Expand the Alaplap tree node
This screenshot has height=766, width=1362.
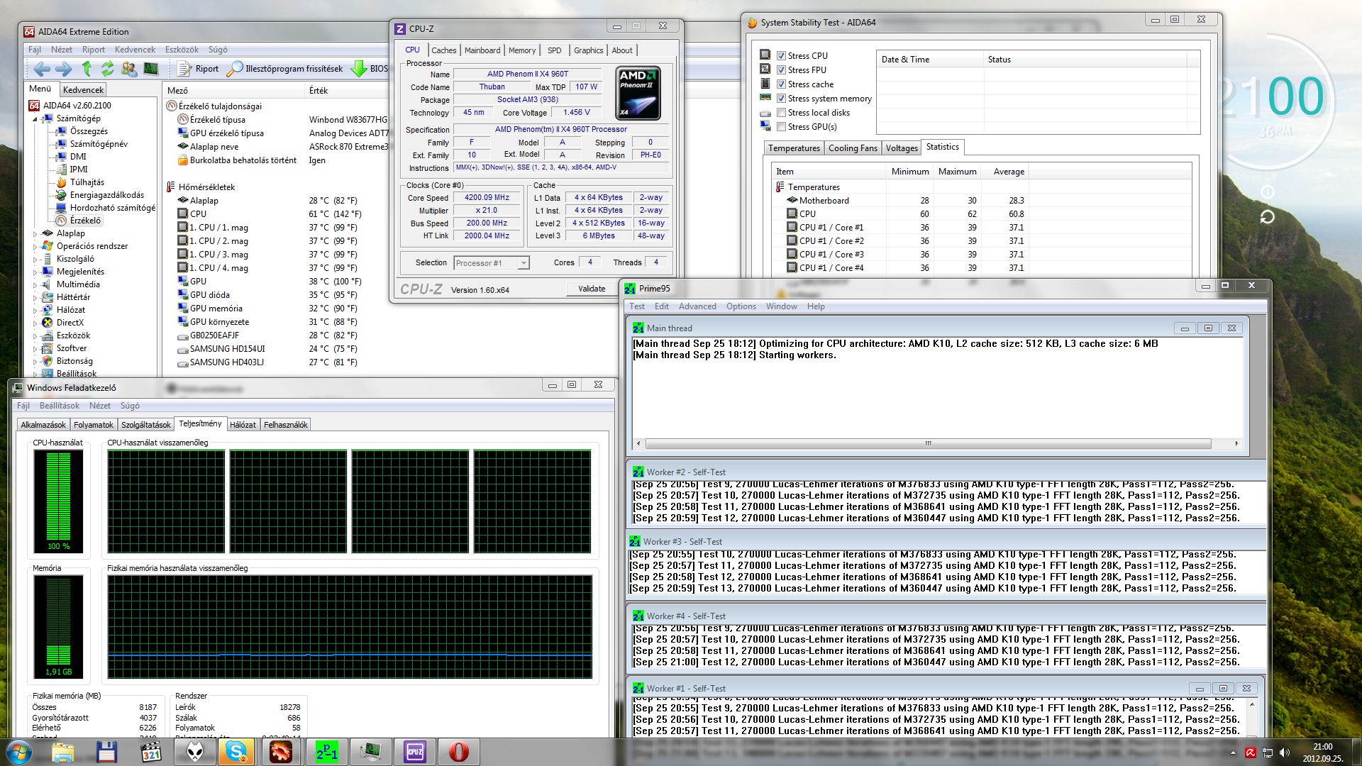(35, 233)
